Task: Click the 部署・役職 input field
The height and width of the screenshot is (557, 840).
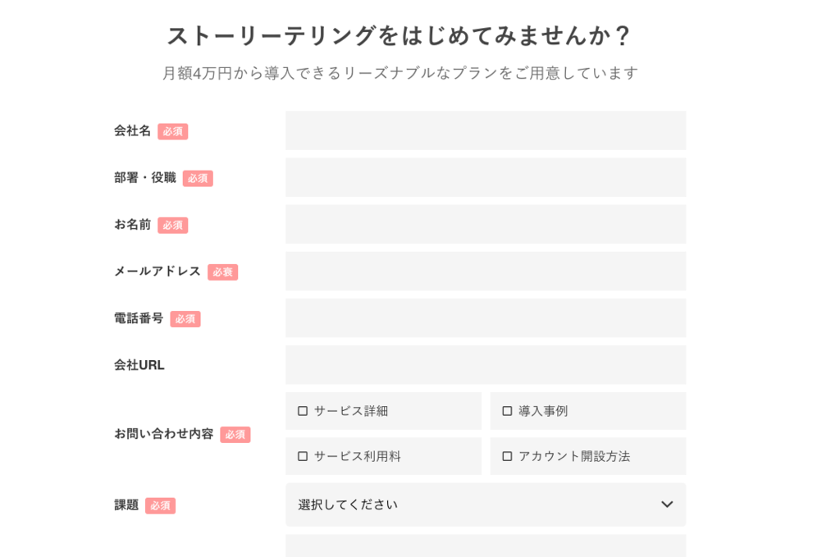Action: click(x=486, y=177)
